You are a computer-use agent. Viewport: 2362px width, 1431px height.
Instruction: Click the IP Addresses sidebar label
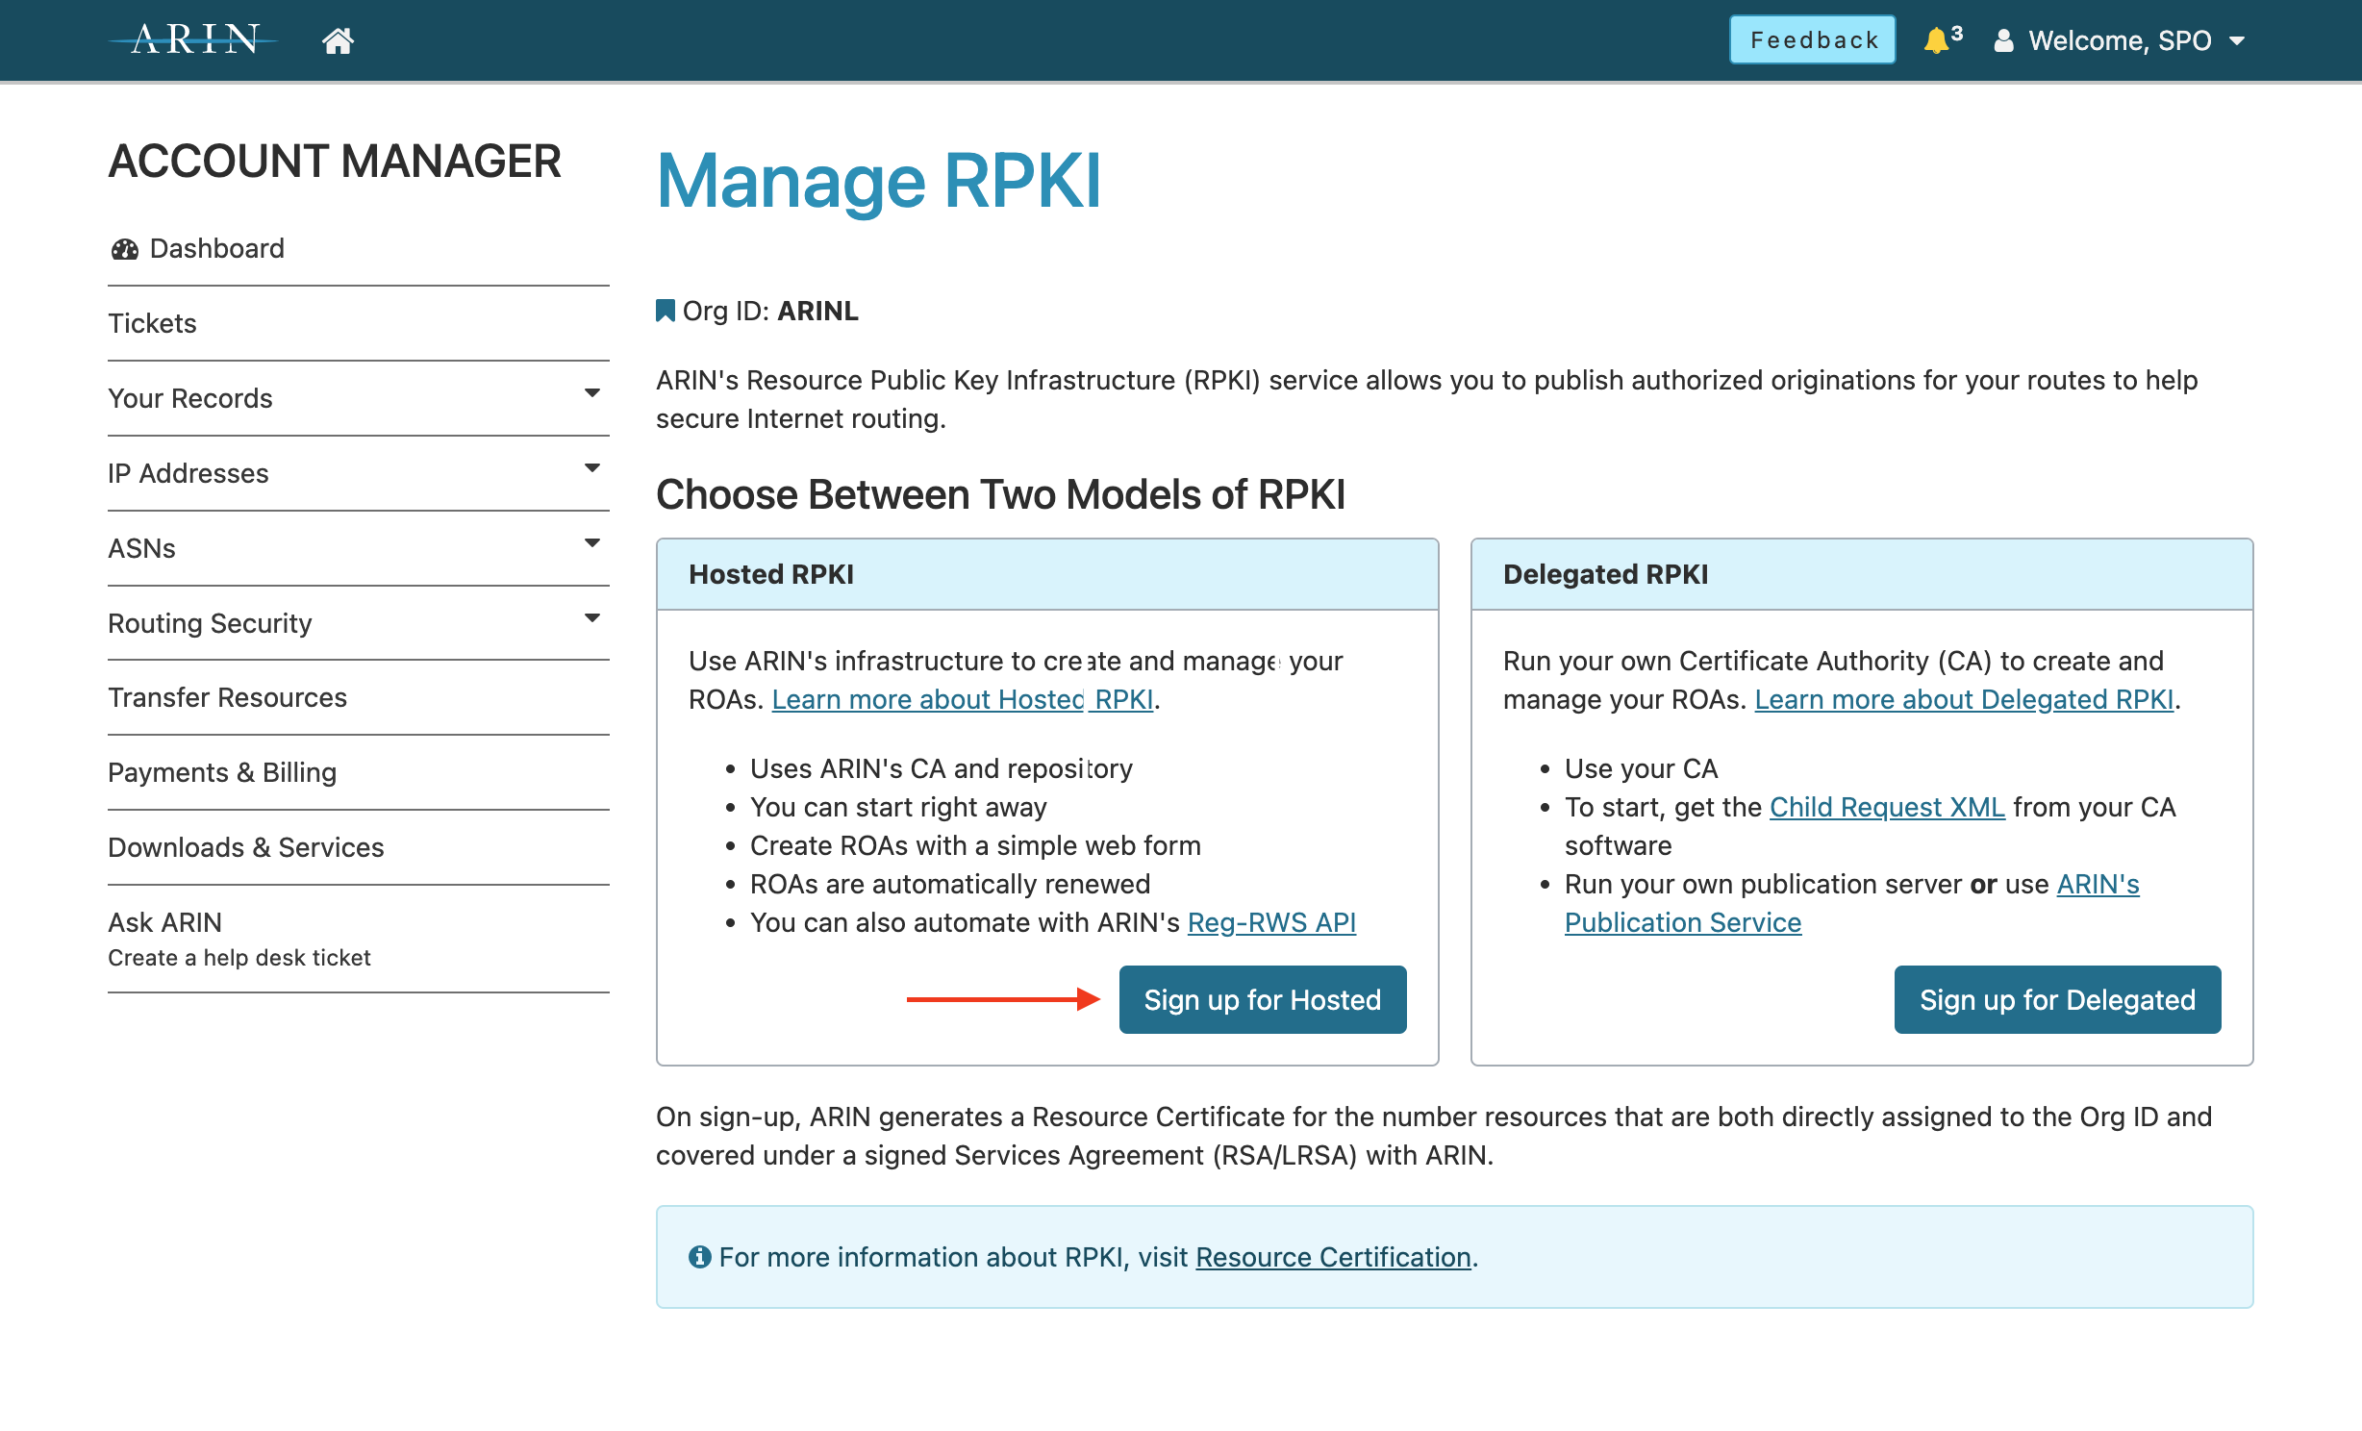[188, 473]
